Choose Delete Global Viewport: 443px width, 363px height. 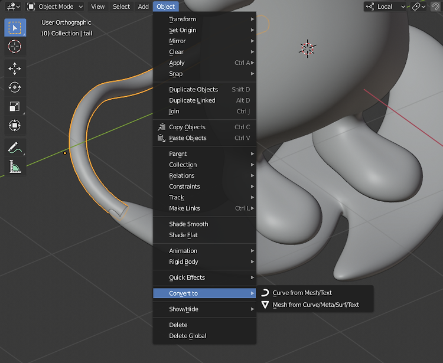click(204, 336)
